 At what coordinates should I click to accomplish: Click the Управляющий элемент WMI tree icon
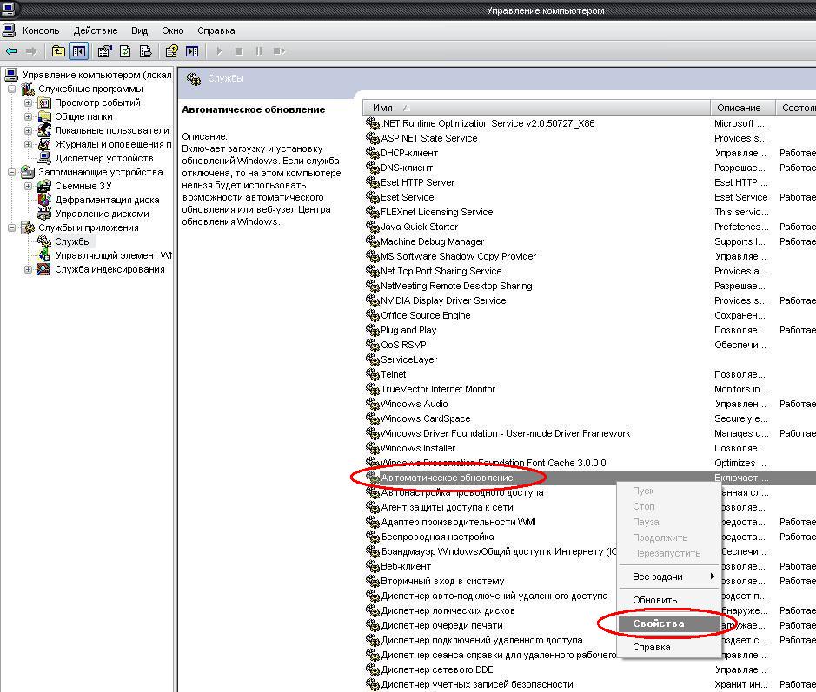point(45,255)
